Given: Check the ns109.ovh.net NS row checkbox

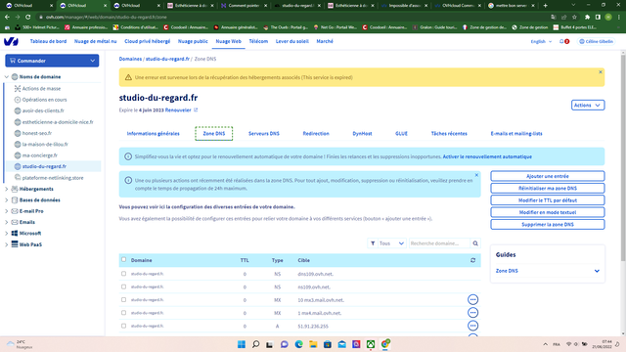Looking at the screenshot, I should [124, 286].
